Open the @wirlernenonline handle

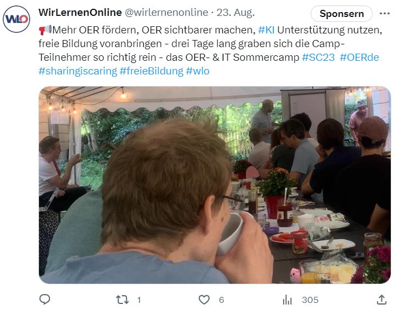[166, 12]
